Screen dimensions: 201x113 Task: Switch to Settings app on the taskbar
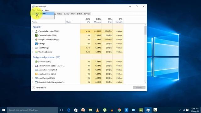point(126,110)
